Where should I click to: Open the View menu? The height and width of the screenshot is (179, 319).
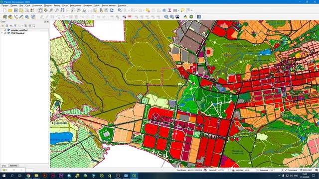tap(21, 5)
